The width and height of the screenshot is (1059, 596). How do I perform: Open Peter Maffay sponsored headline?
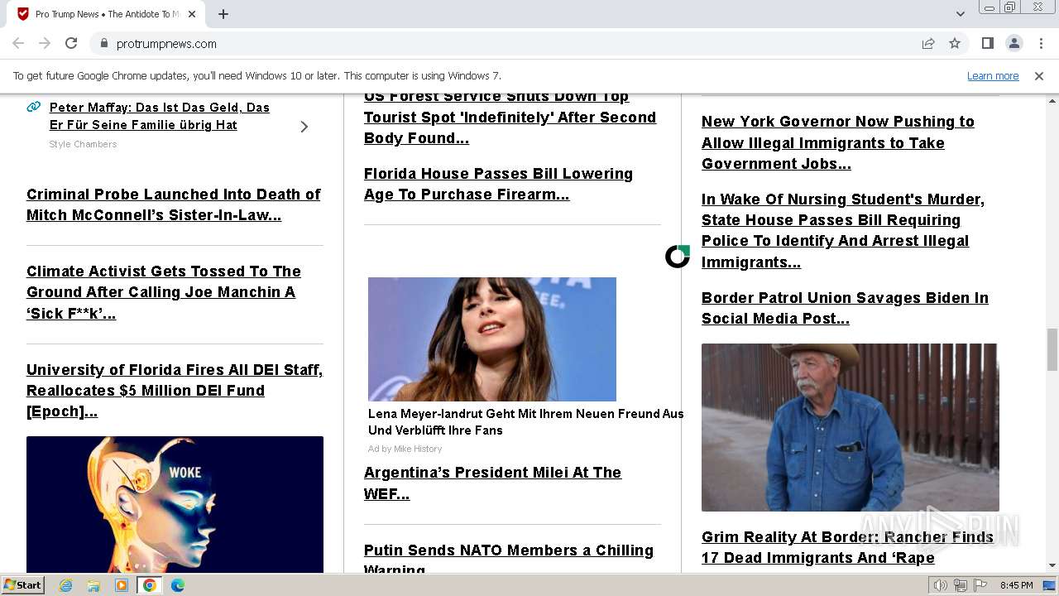coord(160,116)
